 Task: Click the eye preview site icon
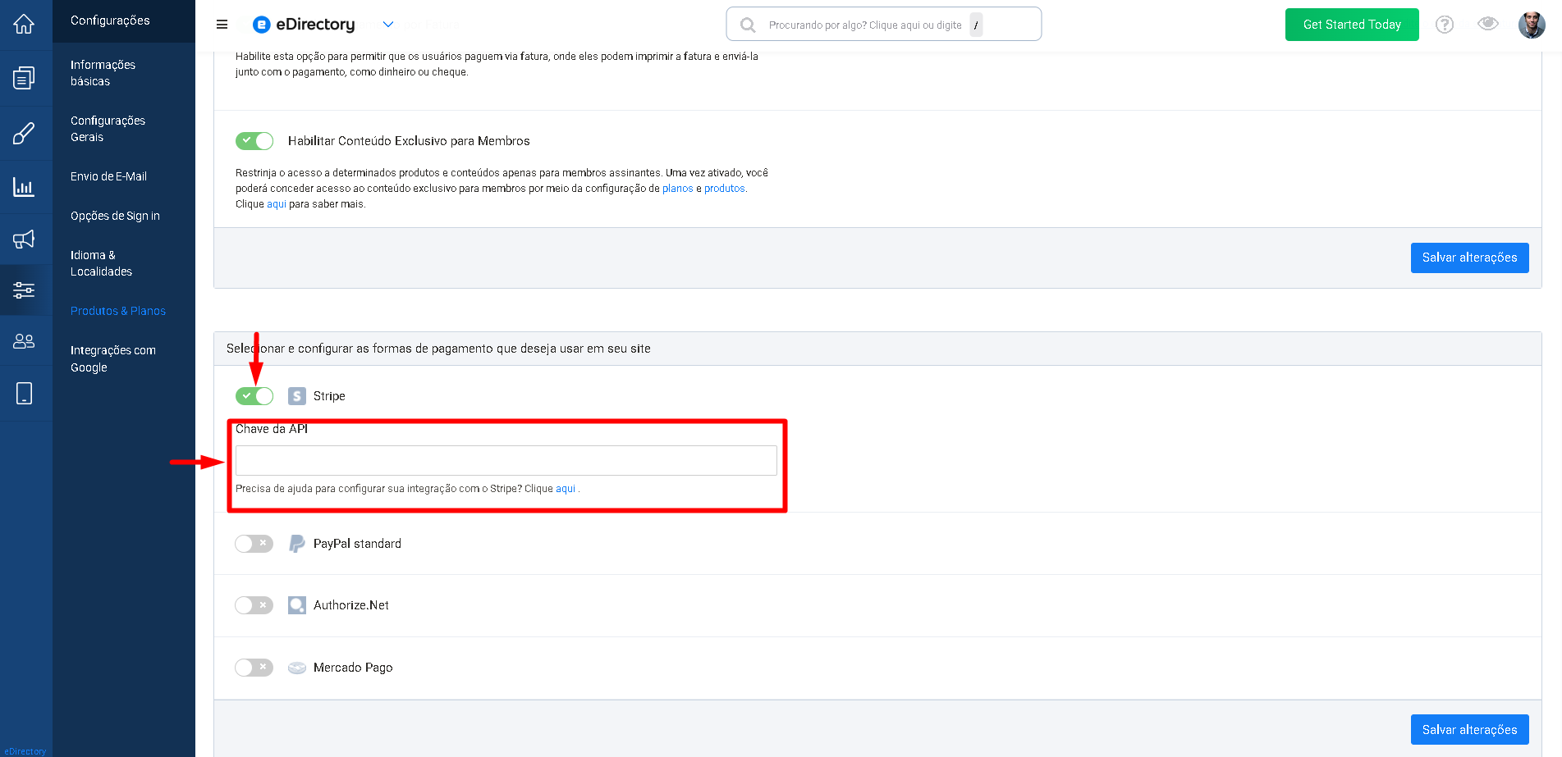(x=1488, y=24)
